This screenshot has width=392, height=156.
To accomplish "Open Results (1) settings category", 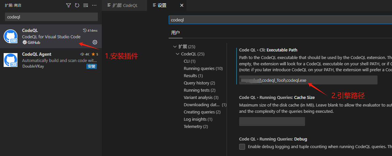I will 193,76.
